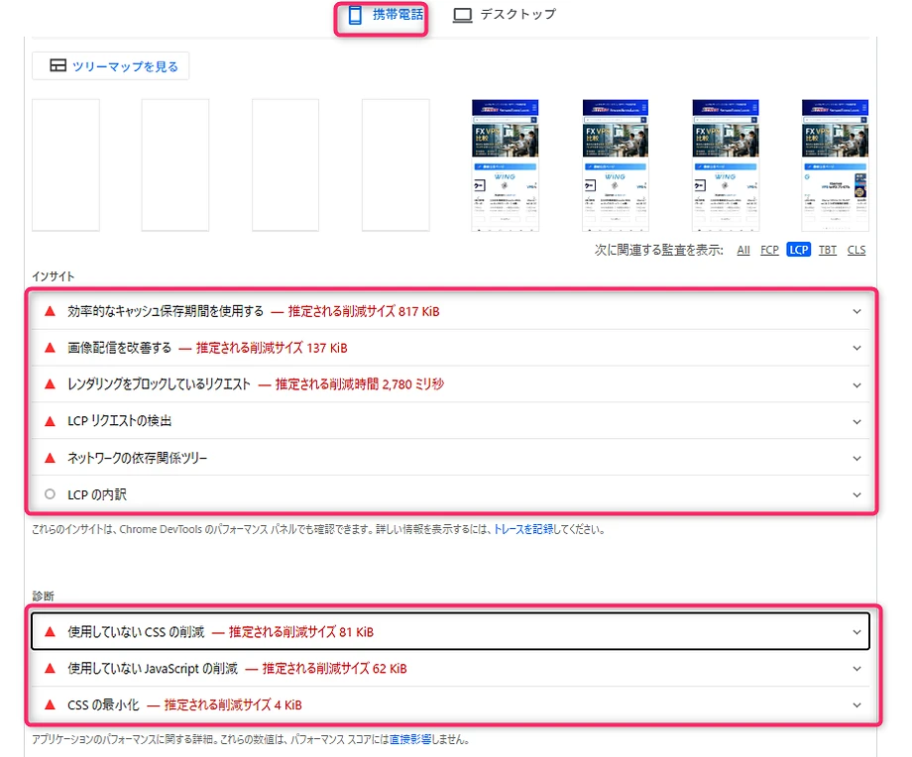Click text 推定される削減サイズ 4 KiB
This screenshot has width=912, height=757.
tap(233, 705)
